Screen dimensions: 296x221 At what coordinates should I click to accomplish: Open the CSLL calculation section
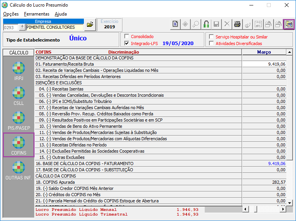(19, 96)
